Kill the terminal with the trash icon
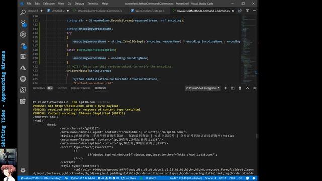Screen dimensions: 322x181 pos(240,88)
